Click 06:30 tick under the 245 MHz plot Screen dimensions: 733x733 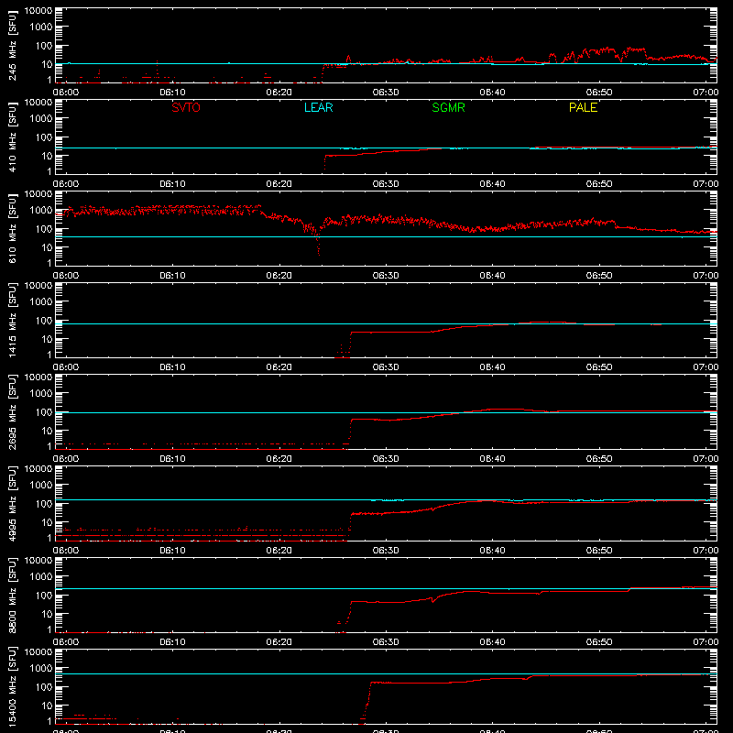pyautogui.click(x=386, y=93)
